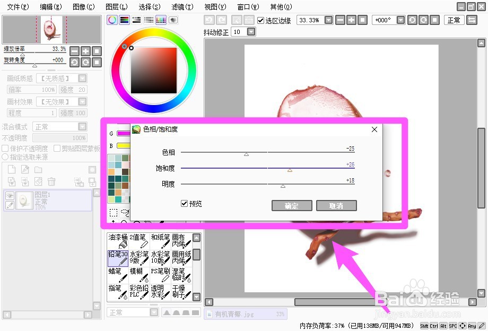Enable 保护不透明度 preserve opacity checkbox
The width and height of the screenshot is (488, 331).
5,149
